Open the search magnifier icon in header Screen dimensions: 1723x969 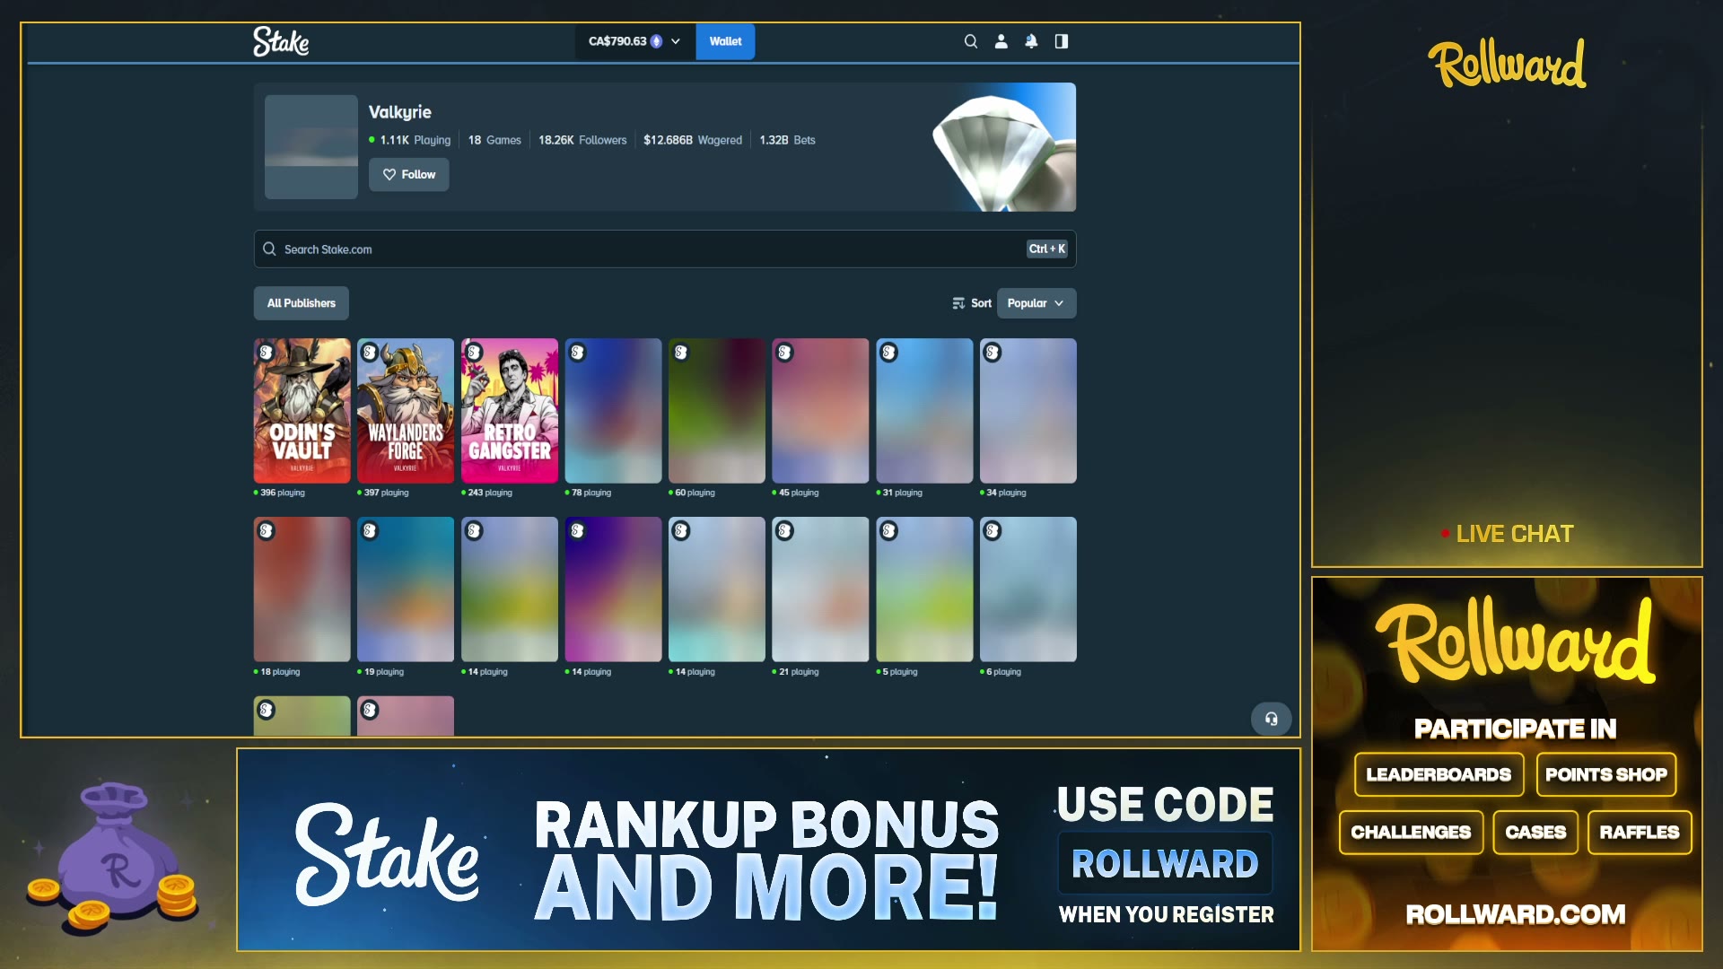click(x=970, y=41)
